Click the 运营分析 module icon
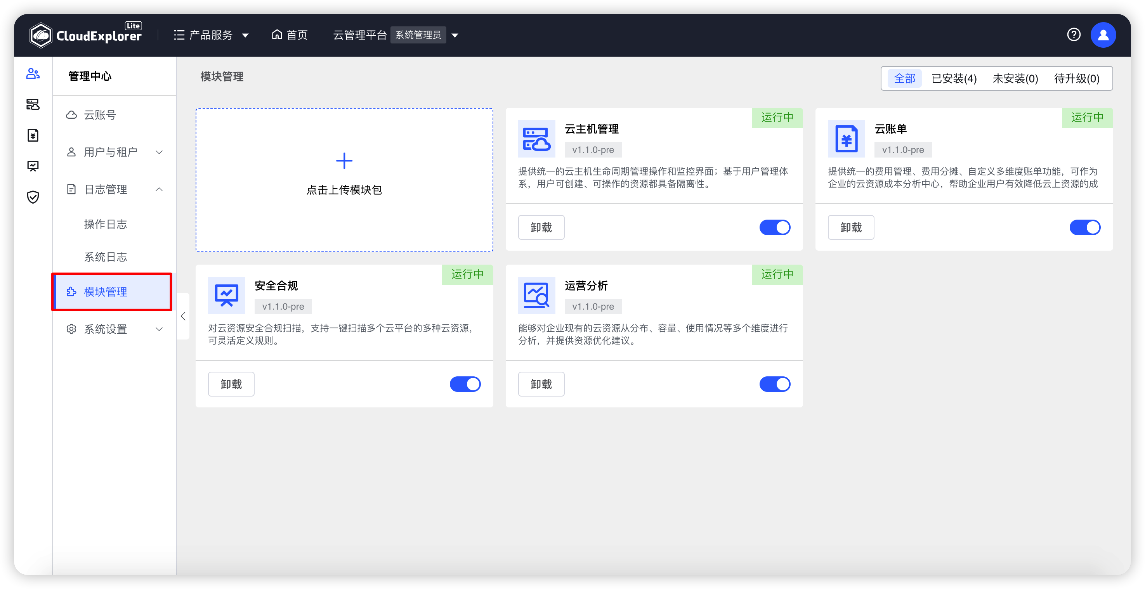Screen dimensions: 1145x589 (x=536, y=295)
